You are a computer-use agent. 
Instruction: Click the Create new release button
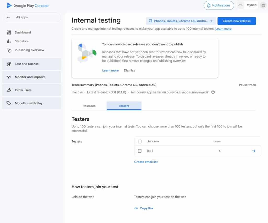(237, 21)
